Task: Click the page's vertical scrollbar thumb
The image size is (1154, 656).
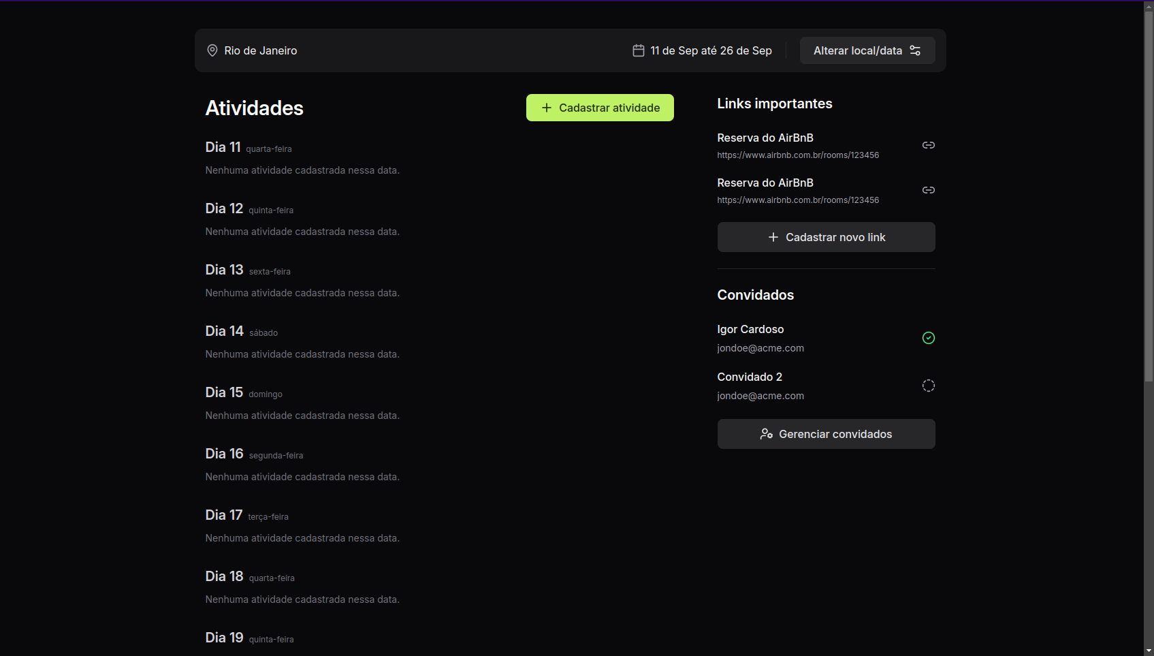Action: pos(1149,191)
